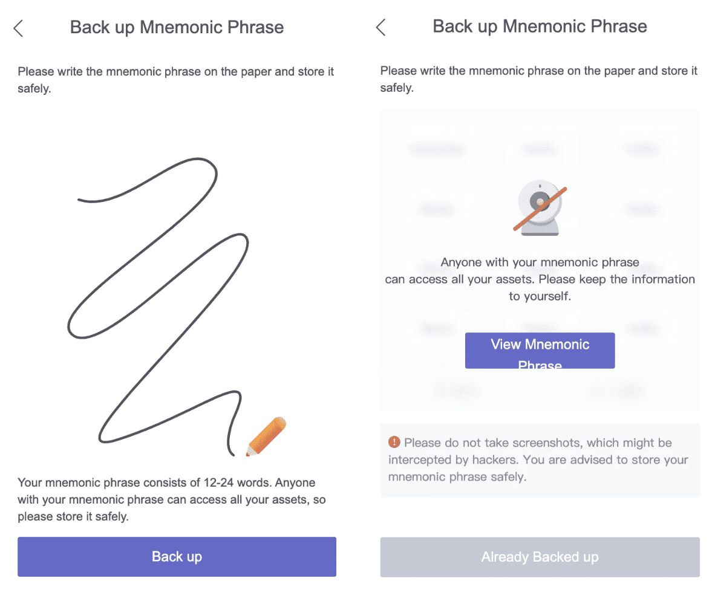Click the orange pencil icon

(266, 436)
